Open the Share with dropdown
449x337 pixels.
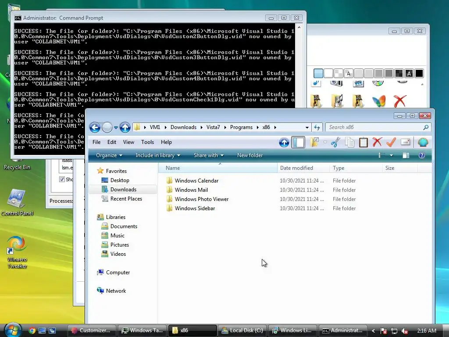pyautogui.click(x=208, y=155)
